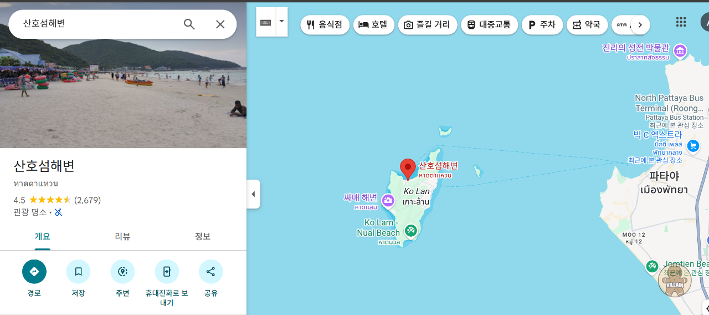Clear the search with the X icon

coord(220,24)
